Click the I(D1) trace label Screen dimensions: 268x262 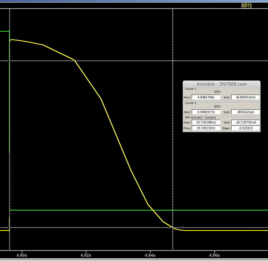(246, 5)
